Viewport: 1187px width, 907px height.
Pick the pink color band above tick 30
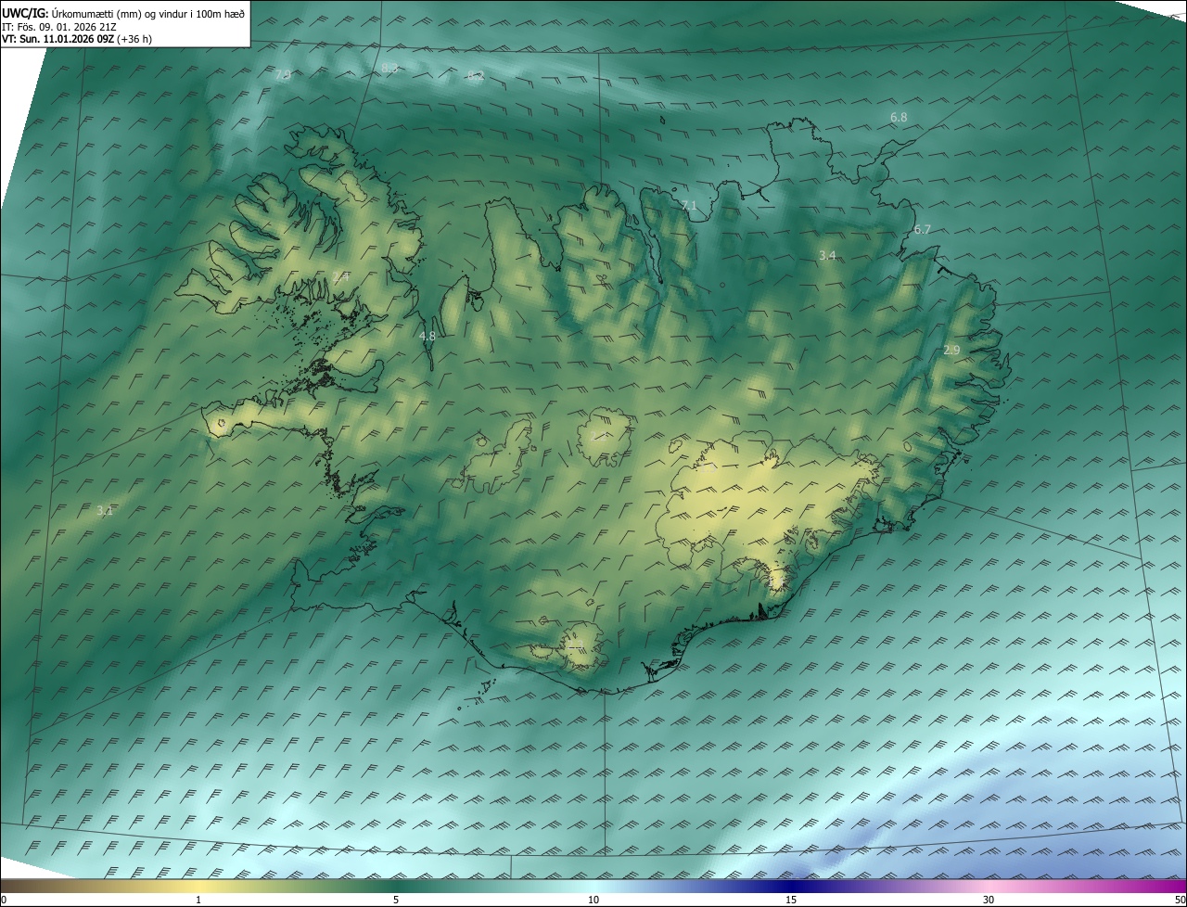click(989, 886)
